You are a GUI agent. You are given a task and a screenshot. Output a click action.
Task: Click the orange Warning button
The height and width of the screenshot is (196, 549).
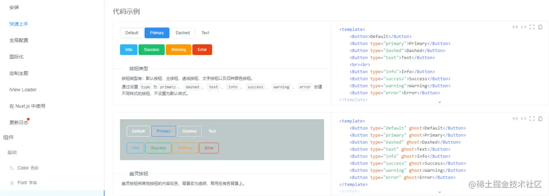tap(178, 50)
